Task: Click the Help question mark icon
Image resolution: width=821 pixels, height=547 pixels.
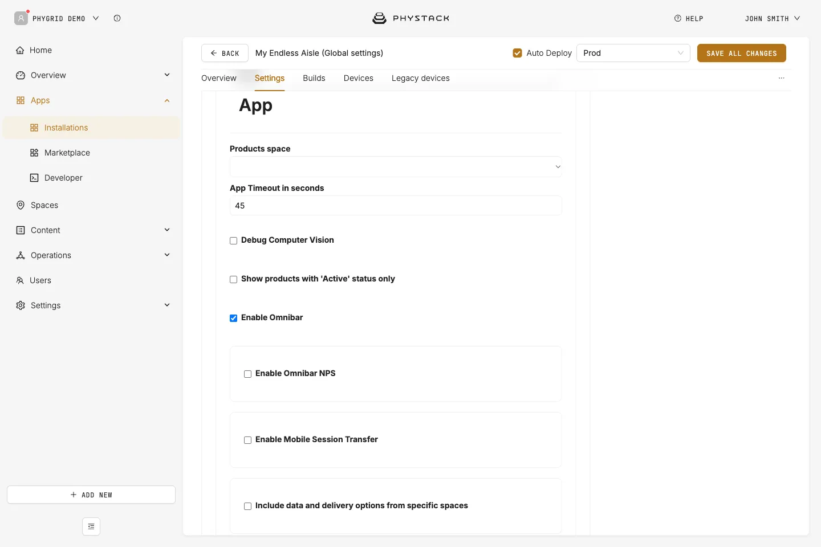Action: 678,18
